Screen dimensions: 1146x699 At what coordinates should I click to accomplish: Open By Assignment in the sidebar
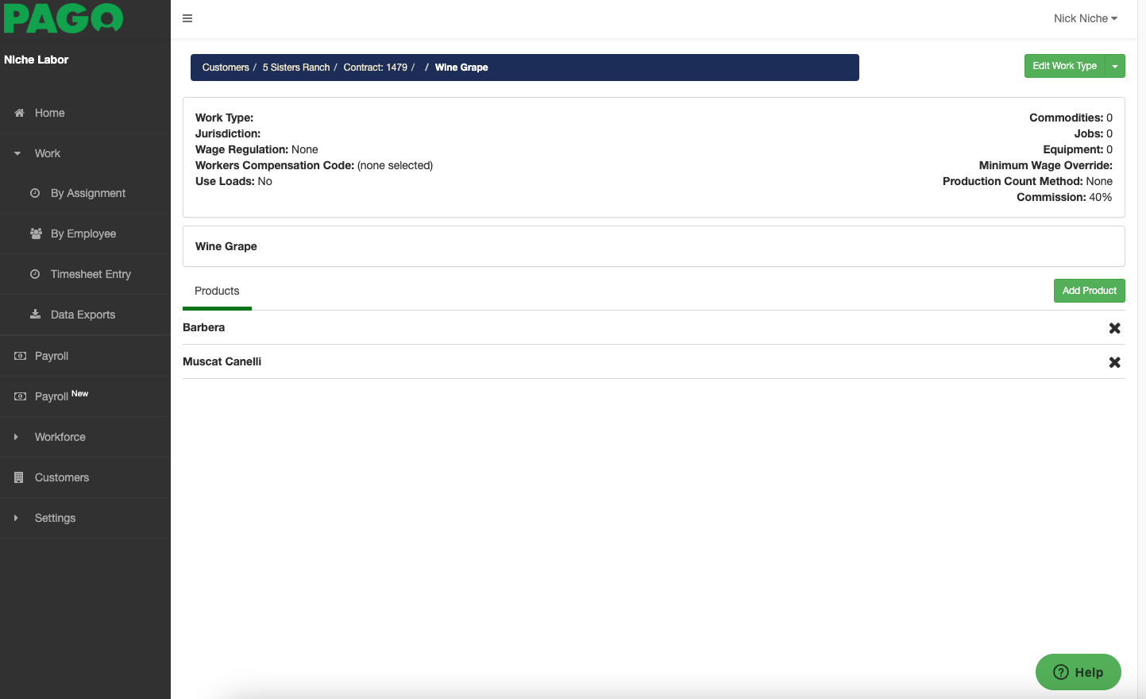(87, 193)
